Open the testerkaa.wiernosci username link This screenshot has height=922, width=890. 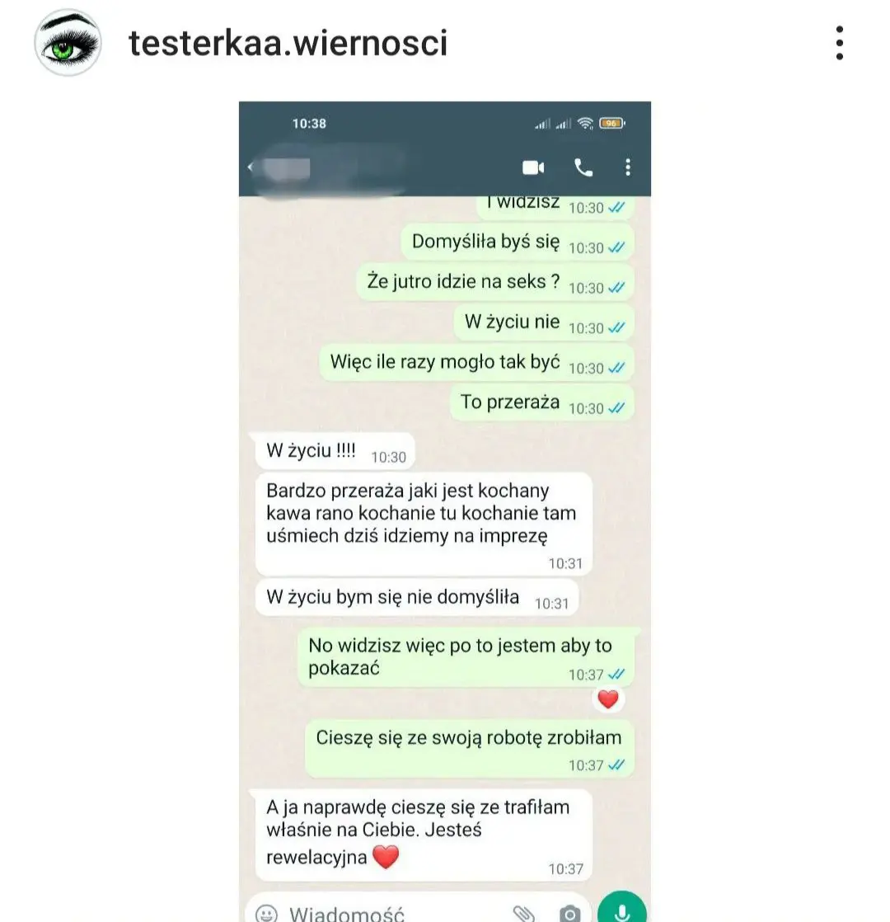click(x=288, y=43)
